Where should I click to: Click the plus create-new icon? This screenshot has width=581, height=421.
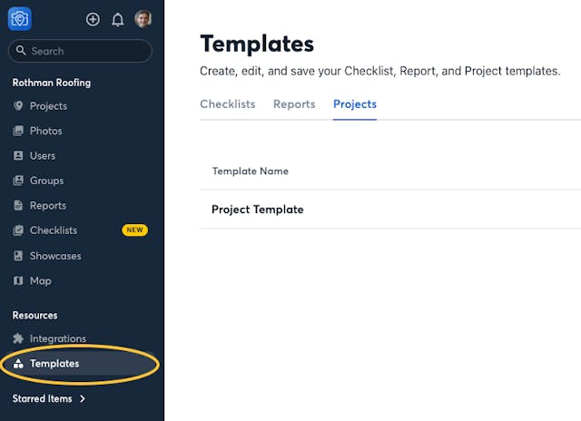pyautogui.click(x=93, y=19)
